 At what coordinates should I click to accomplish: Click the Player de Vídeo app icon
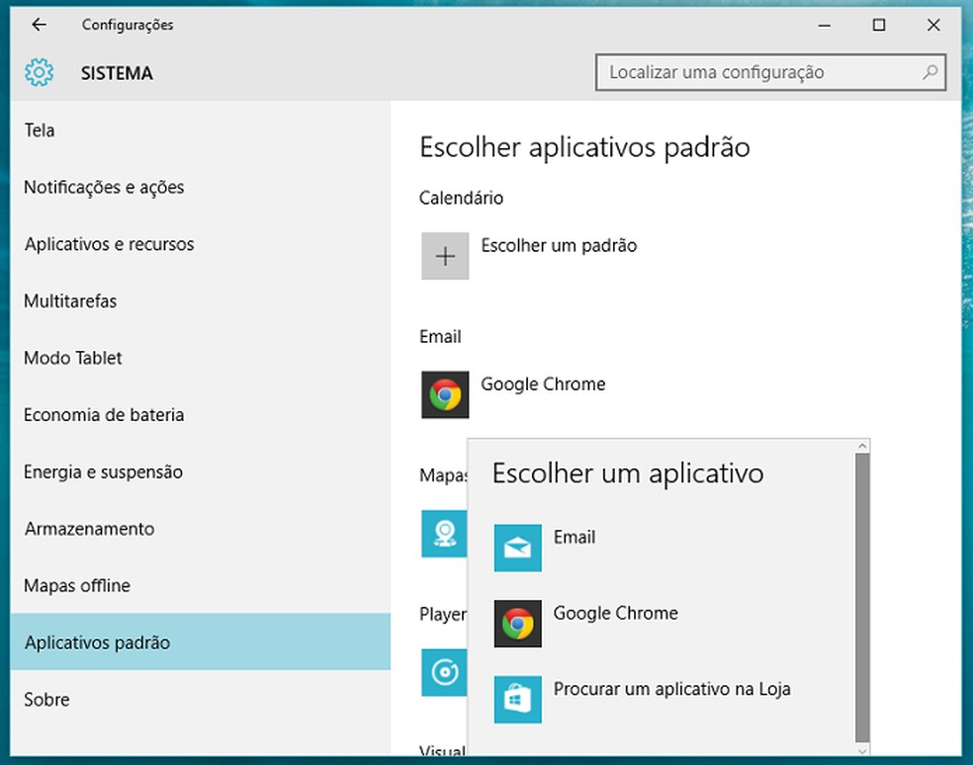pyautogui.click(x=444, y=673)
